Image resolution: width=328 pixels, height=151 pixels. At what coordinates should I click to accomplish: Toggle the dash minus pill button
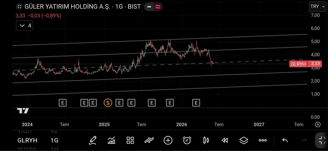pyautogui.click(x=149, y=7)
